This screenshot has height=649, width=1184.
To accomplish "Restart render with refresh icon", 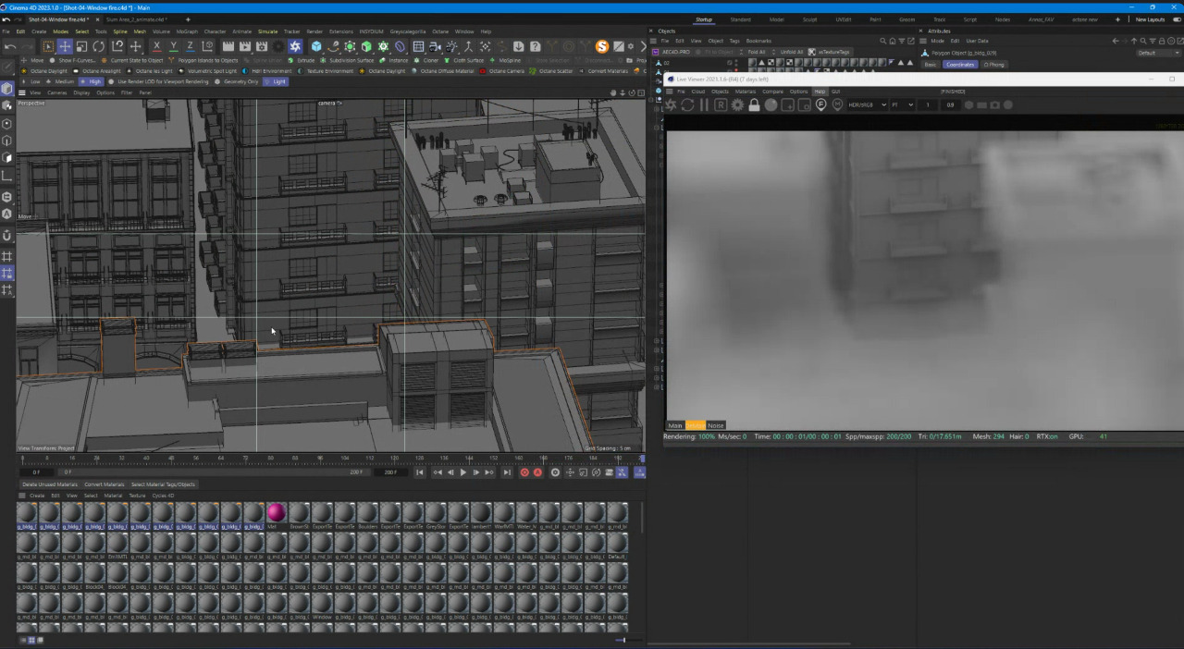I will 687,104.
